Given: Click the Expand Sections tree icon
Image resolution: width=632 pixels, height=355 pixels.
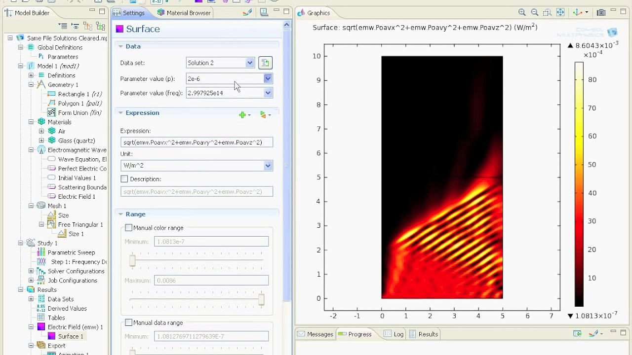Looking at the screenshot, I should 88,26.
